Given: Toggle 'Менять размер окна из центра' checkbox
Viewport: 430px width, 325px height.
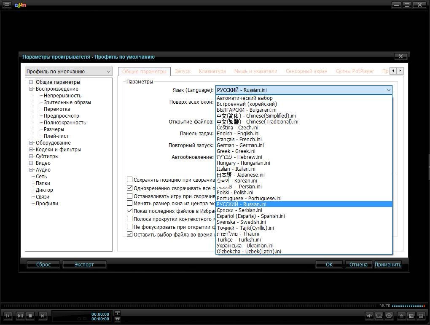Looking at the screenshot, I should click(x=130, y=203).
